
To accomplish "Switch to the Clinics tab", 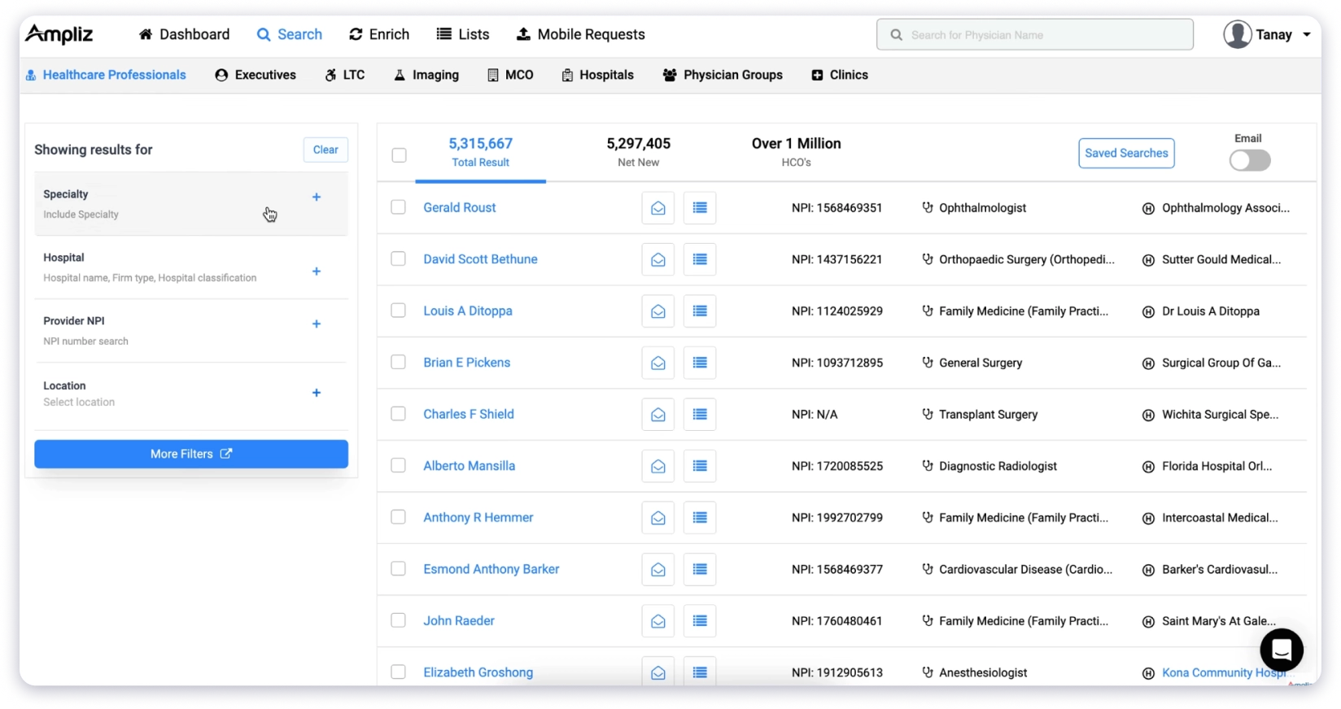I will [x=840, y=75].
